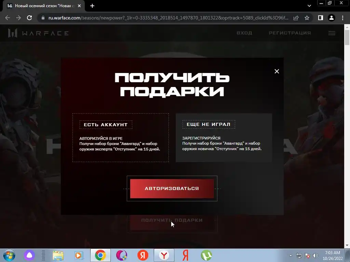Select the 'Новый осенний сезон' tab
Image resolution: width=350 pixels, height=262 pixels.
44,6
